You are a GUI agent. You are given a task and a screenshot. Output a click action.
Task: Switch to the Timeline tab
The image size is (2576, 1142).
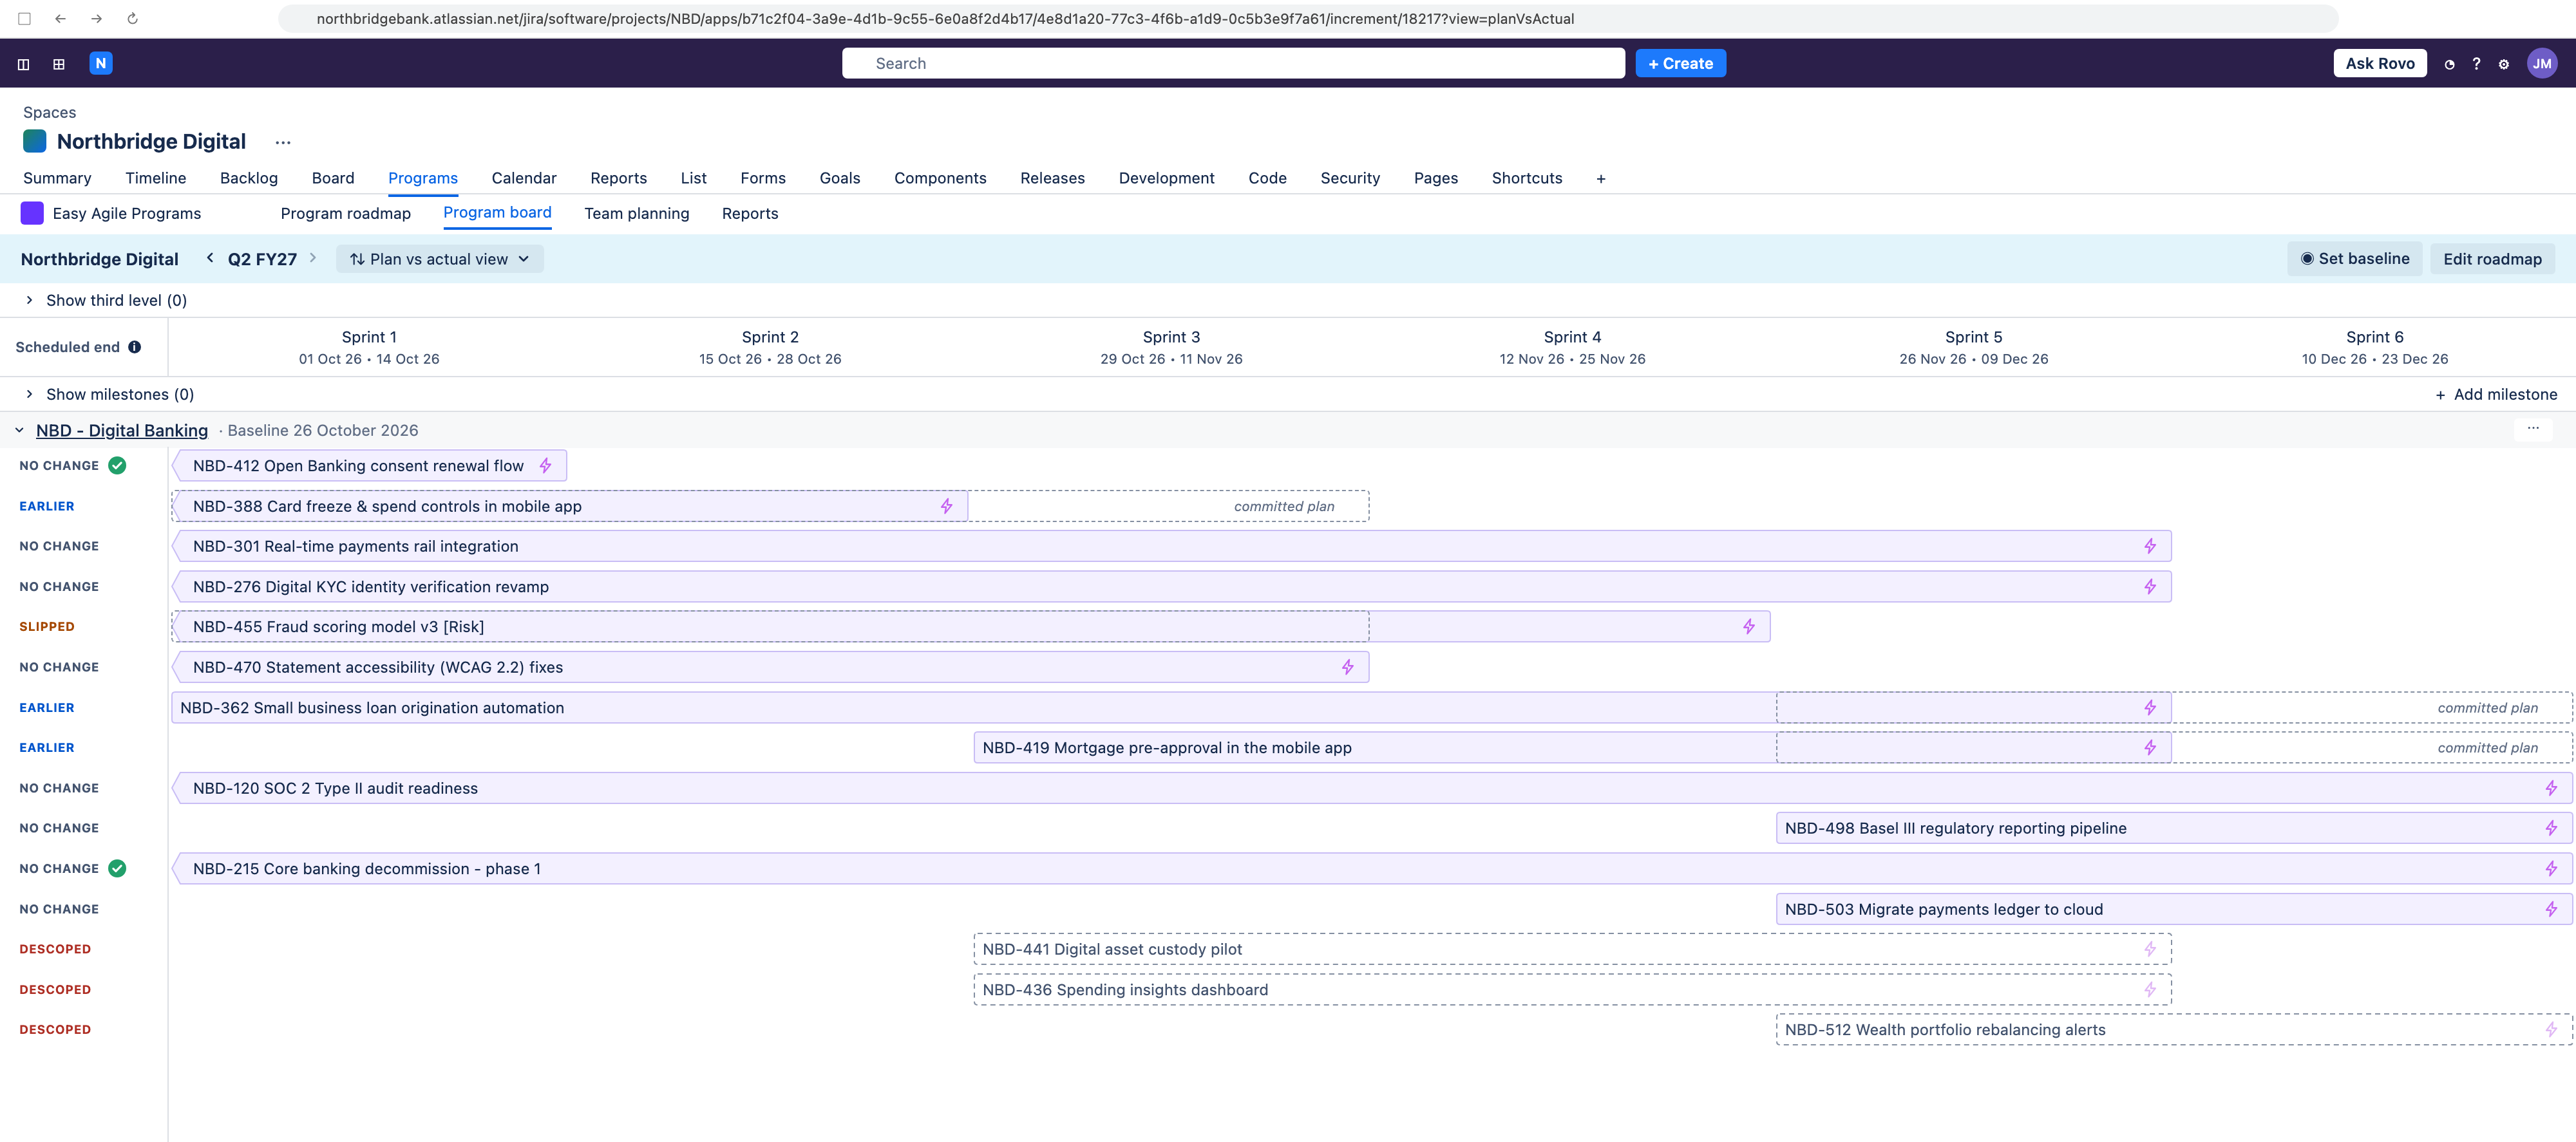coord(155,178)
